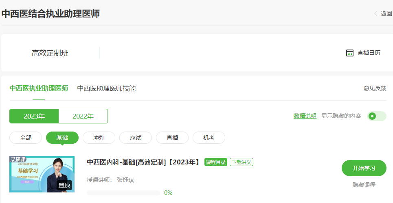
Task: Click the back arrow chevron icon
Action: click(375, 13)
